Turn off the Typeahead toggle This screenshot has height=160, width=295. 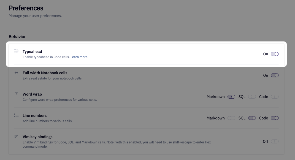coord(275,54)
